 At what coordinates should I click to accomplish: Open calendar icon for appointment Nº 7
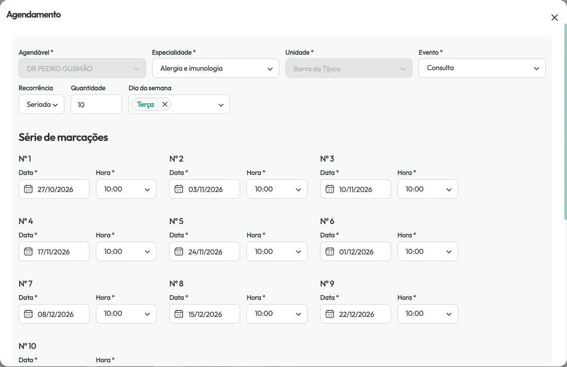28,314
